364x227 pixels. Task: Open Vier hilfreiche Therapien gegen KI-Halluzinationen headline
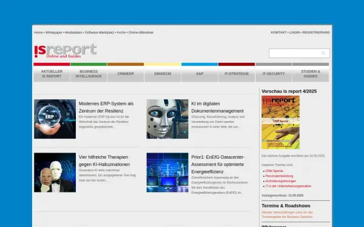[104, 161]
